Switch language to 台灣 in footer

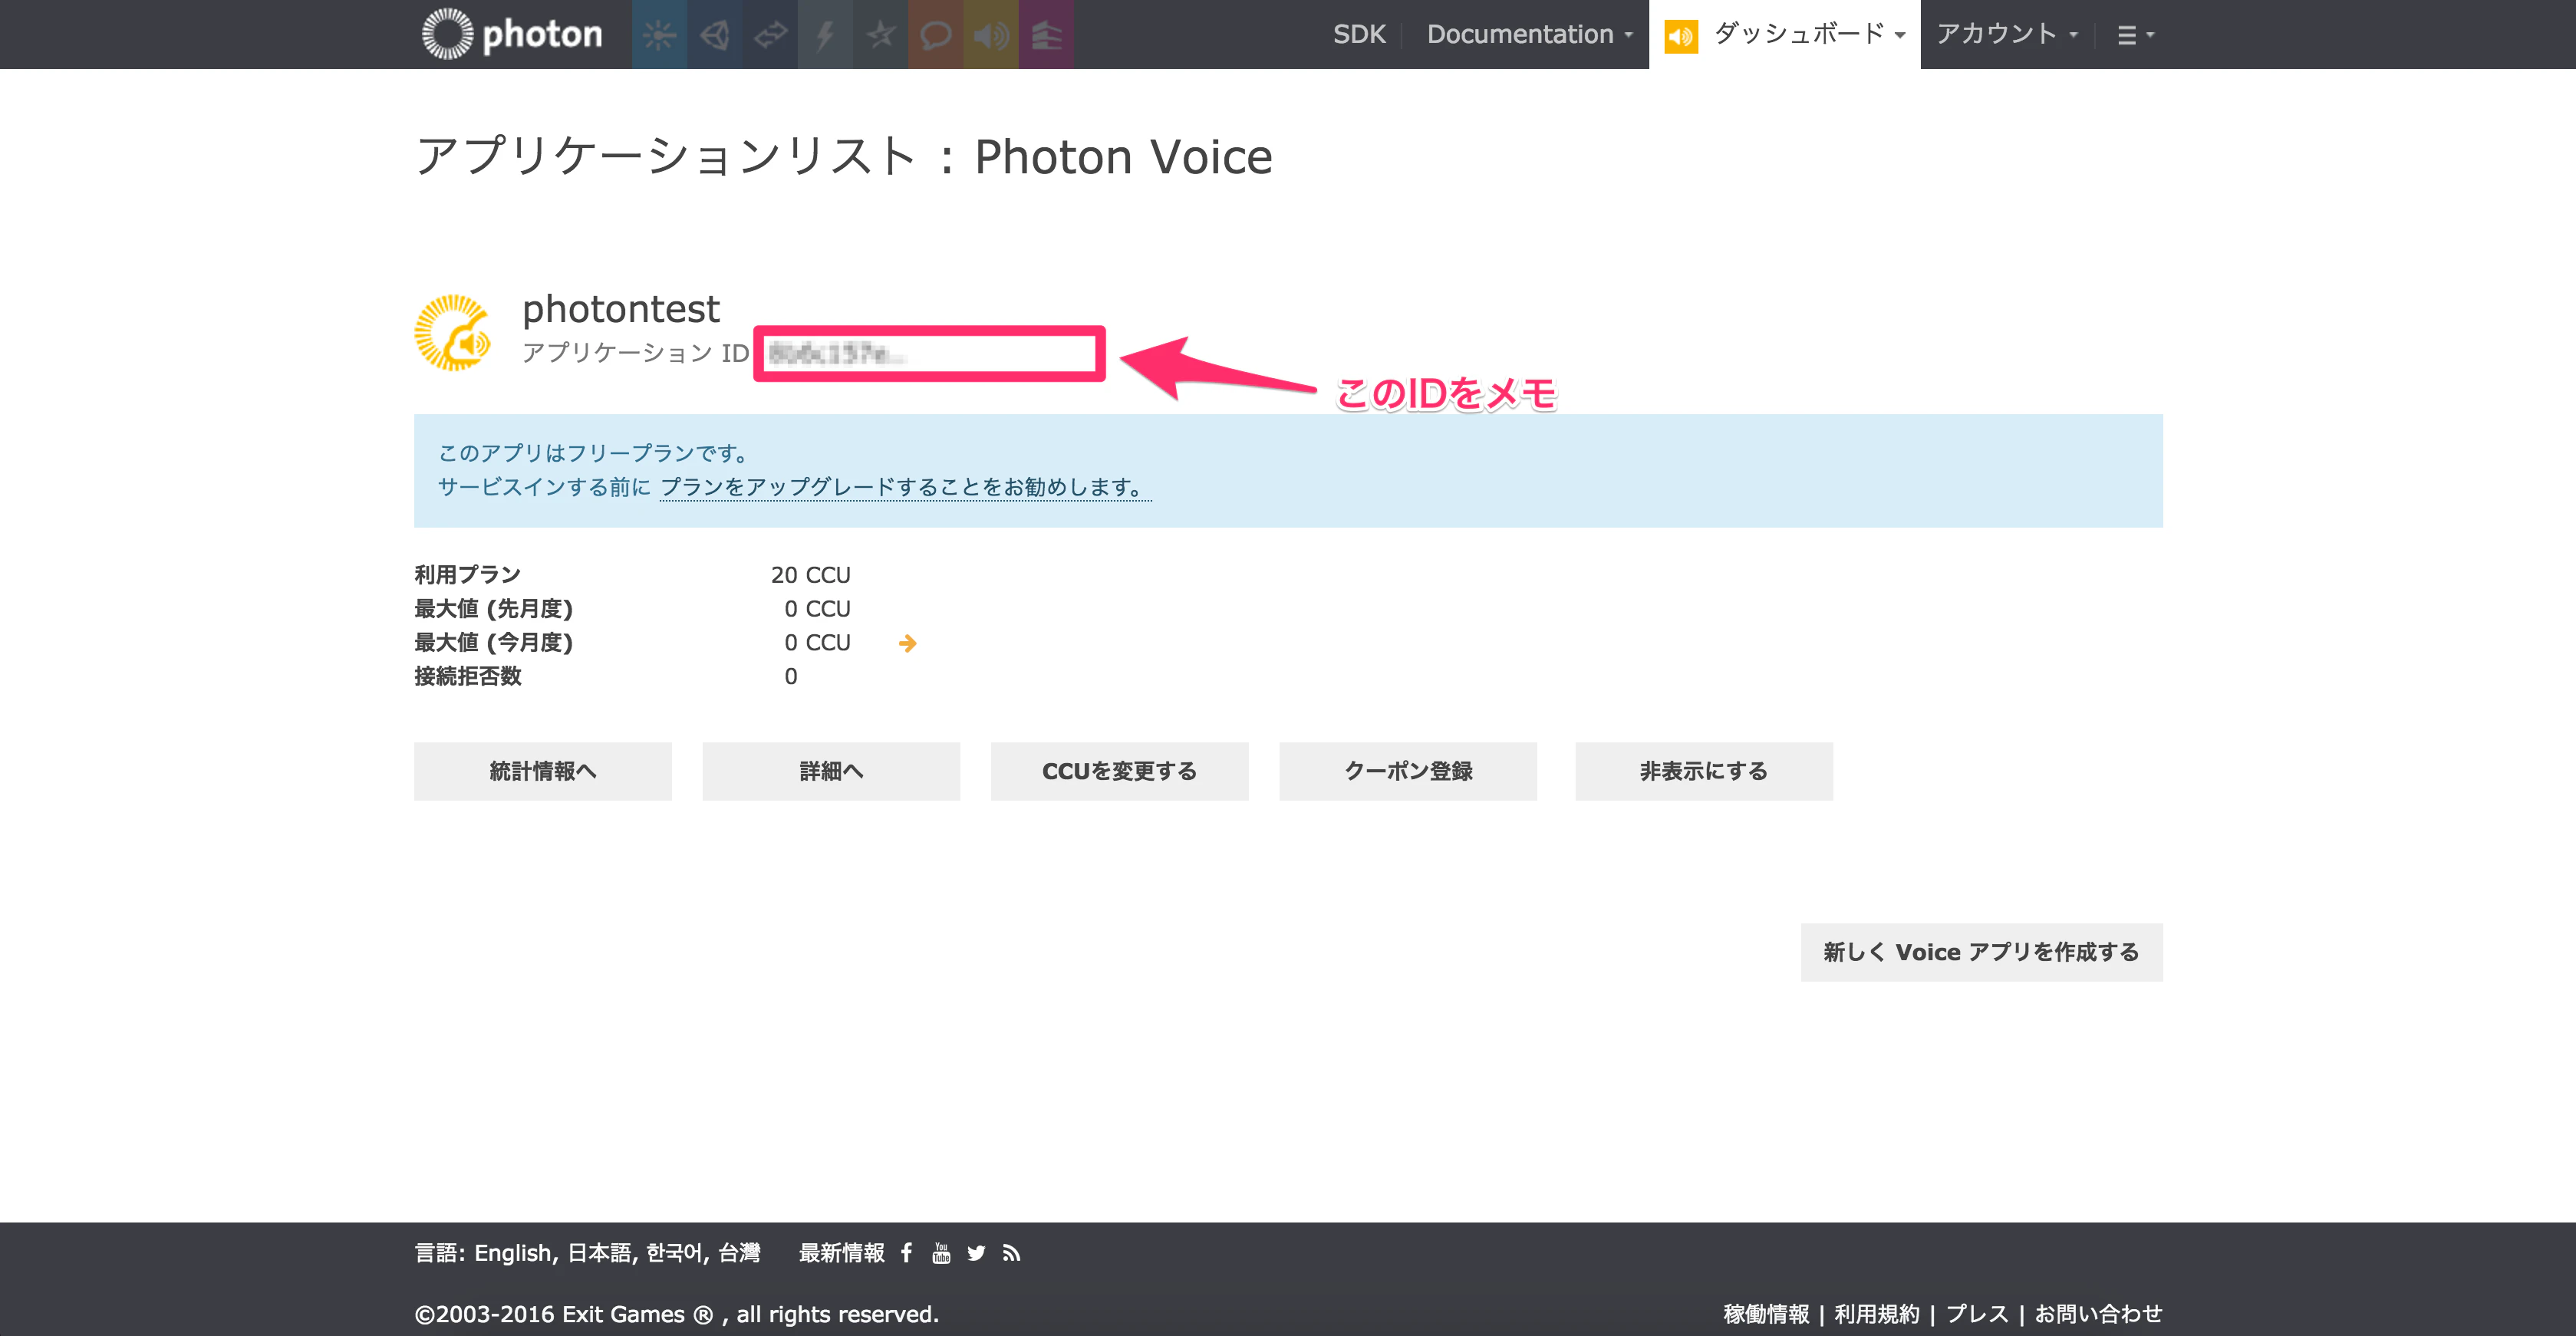point(739,1254)
